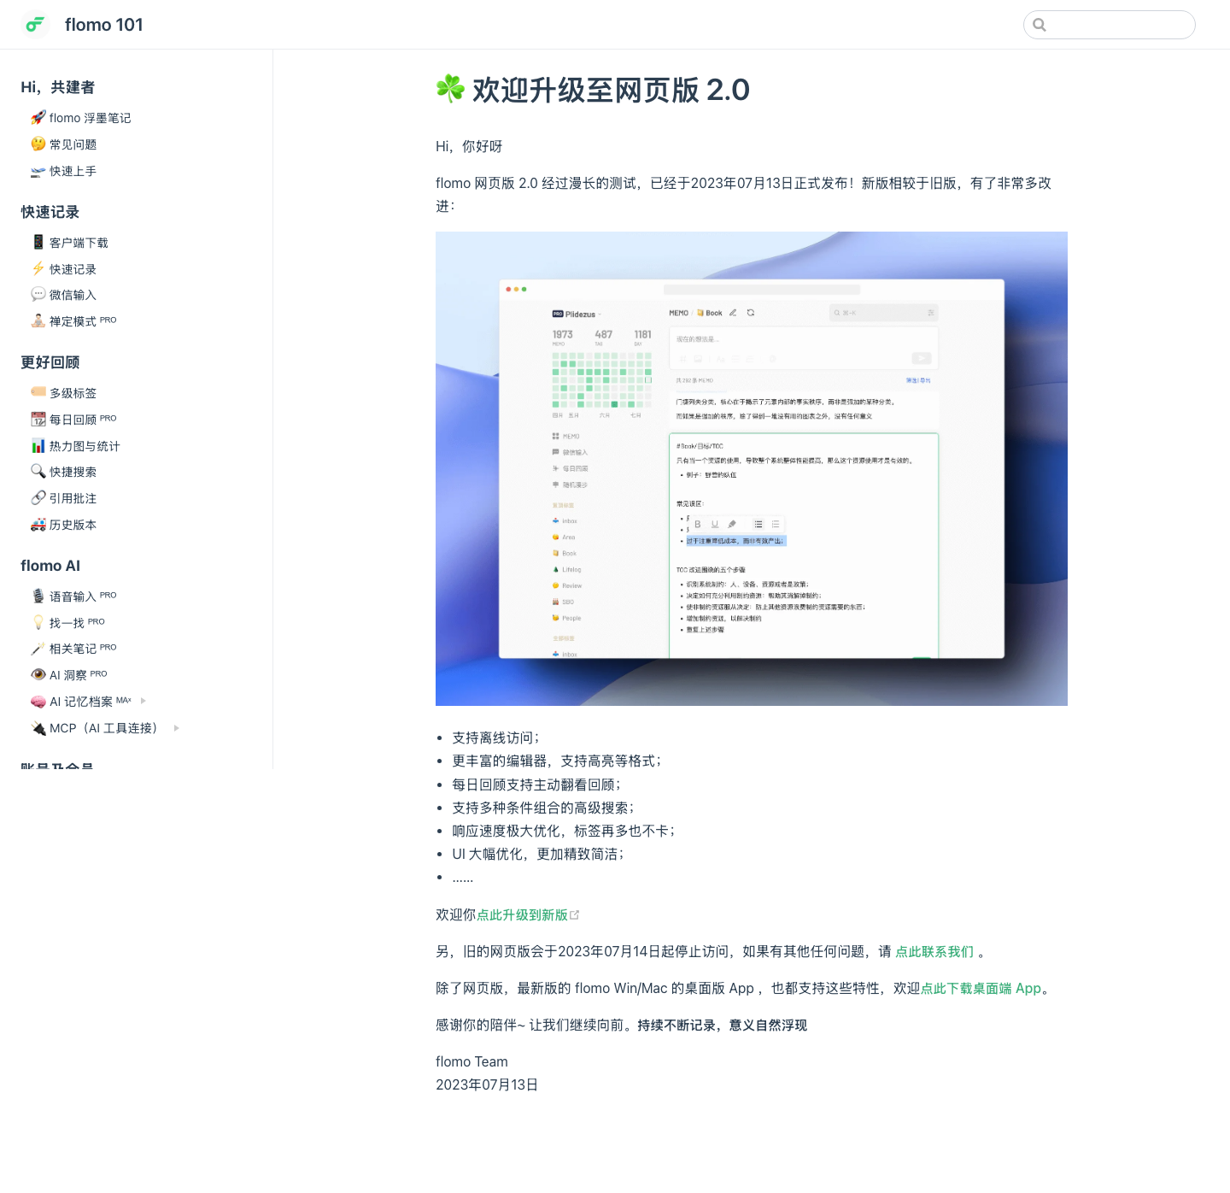Focus the search box in header
The width and height of the screenshot is (1230, 1193).
pos(1109,25)
